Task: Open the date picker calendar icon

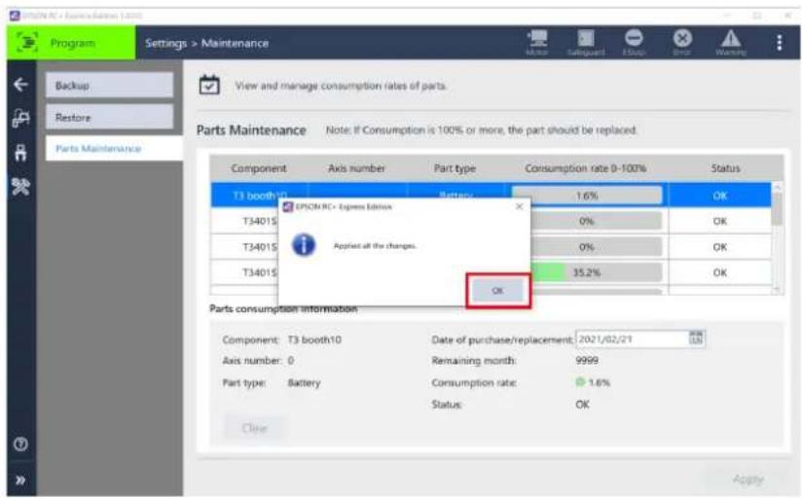Action: click(x=696, y=338)
